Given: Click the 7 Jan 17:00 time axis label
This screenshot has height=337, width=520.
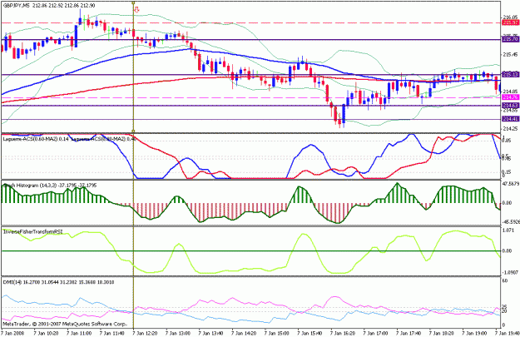Looking at the screenshot, I should pos(376,333).
